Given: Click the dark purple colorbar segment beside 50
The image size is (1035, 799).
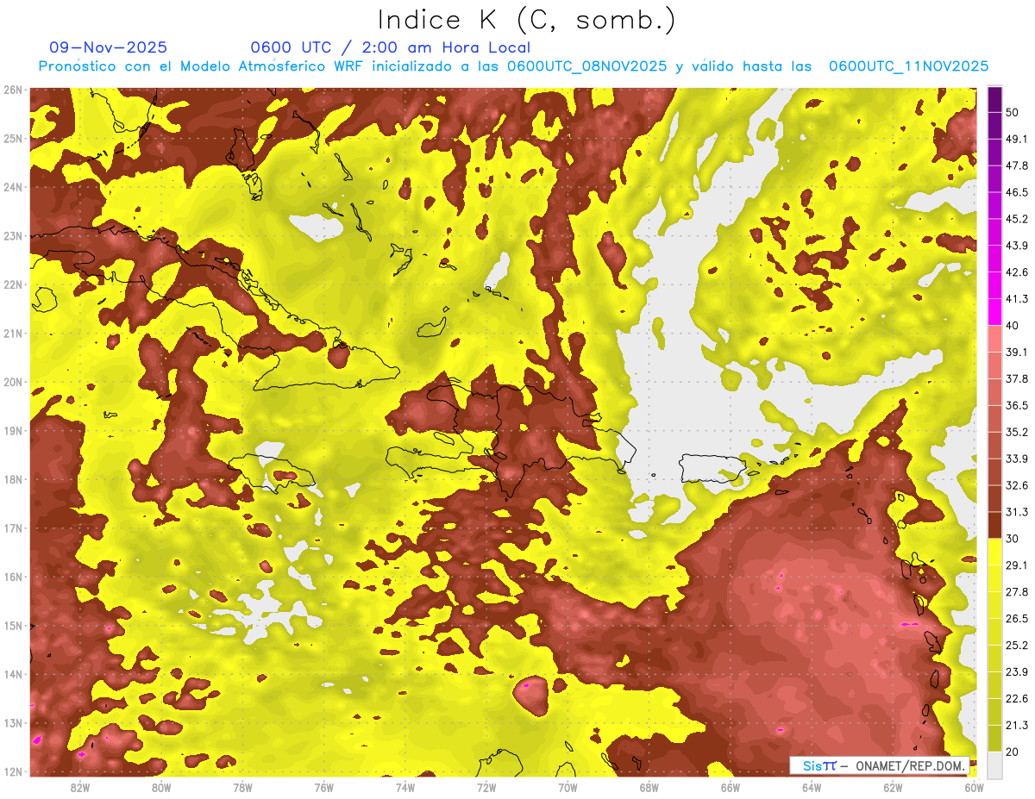Looking at the screenshot, I should 994,100.
